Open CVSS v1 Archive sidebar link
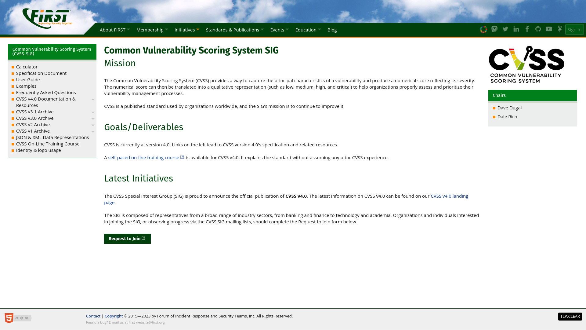Viewport: 586px width, 330px height. (33, 131)
